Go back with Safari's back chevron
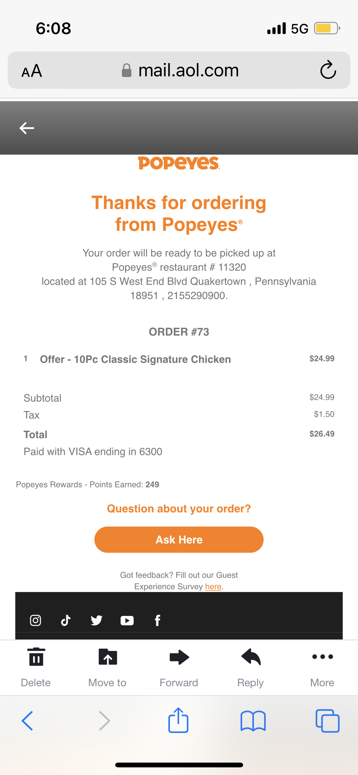Image resolution: width=358 pixels, height=775 pixels. pos(27,721)
